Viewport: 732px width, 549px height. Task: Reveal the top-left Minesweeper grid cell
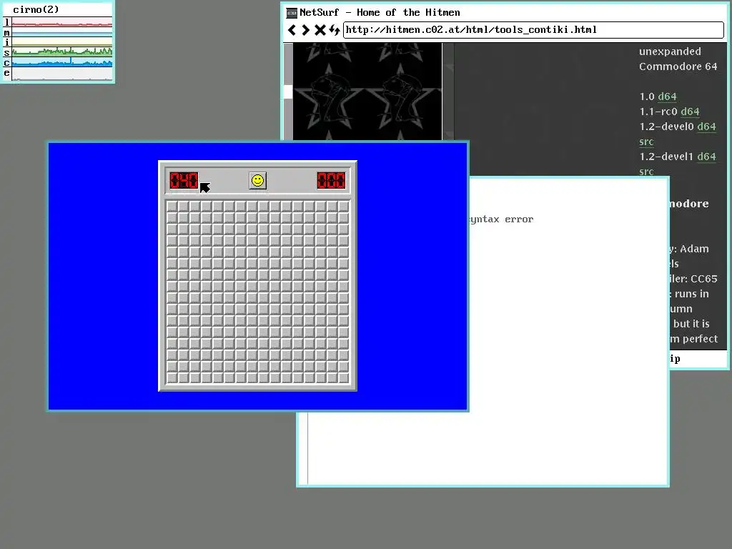[172, 207]
